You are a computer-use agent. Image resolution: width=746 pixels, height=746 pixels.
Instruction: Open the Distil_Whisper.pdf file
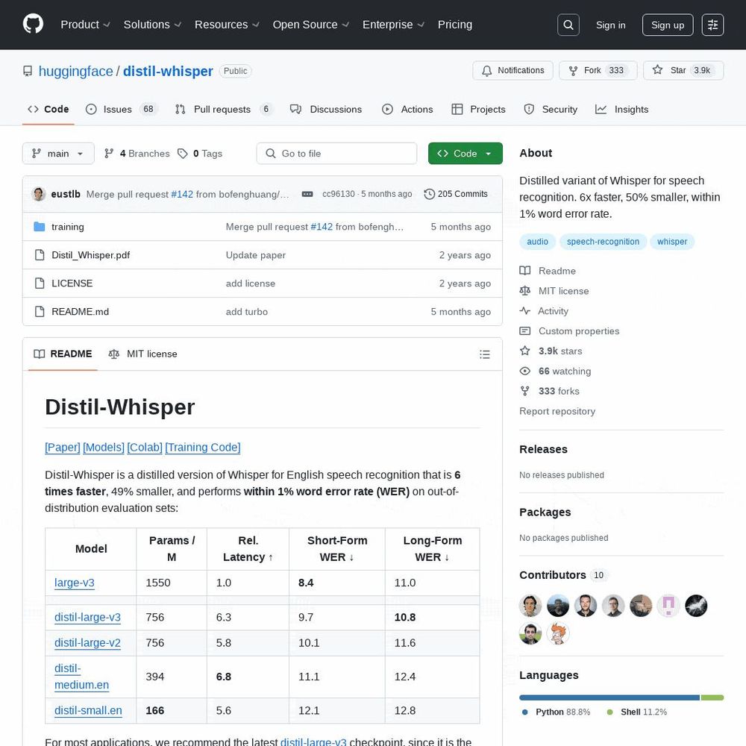point(90,255)
